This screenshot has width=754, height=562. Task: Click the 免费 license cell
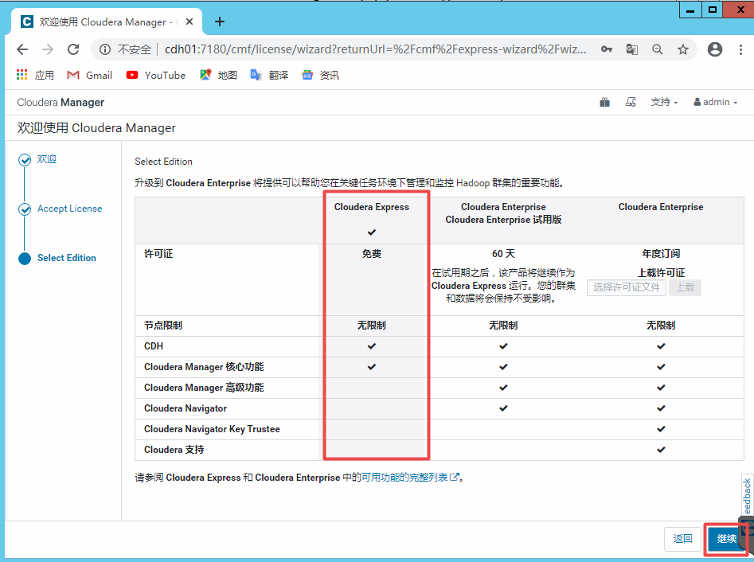tap(372, 254)
